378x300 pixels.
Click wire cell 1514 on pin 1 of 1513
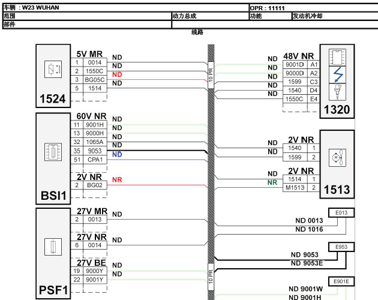[x=295, y=179]
